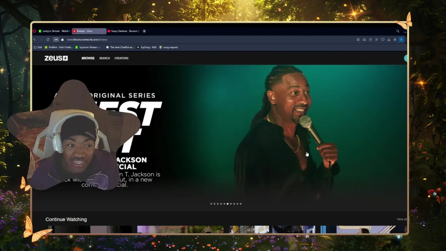Open KickBot - Kick Chatb... bookmark
This screenshot has height=251, width=446.
[x=59, y=47]
